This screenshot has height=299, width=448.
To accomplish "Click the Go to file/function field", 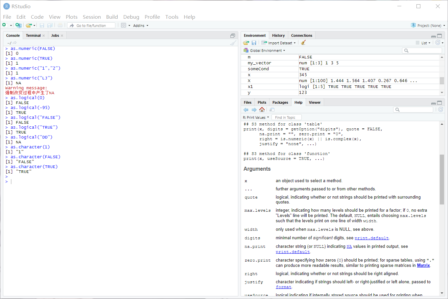I will [91, 25].
